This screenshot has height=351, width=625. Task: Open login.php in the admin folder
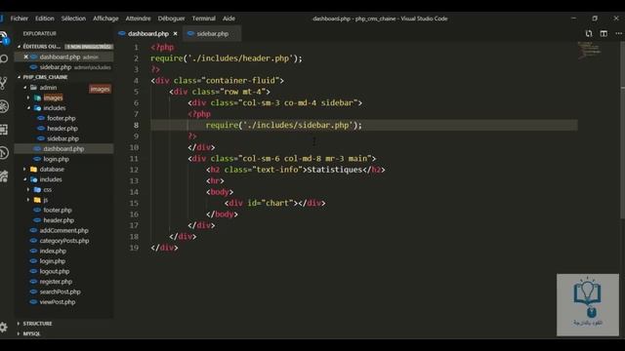click(56, 159)
